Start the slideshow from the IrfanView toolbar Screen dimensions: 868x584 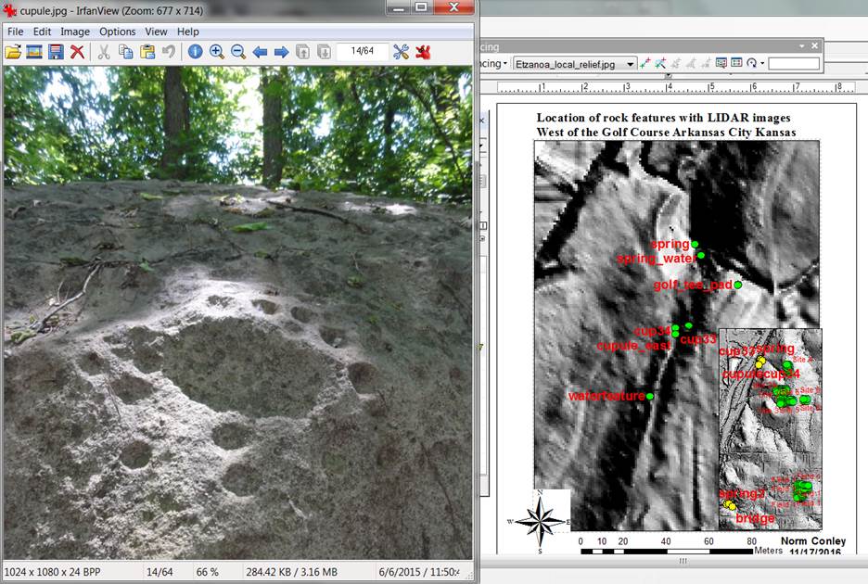click(34, 52)
